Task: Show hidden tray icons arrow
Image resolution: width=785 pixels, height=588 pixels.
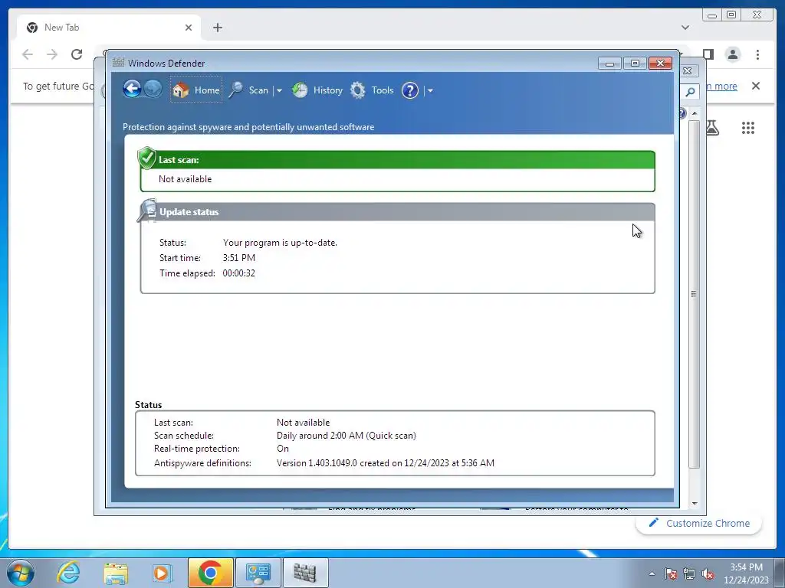Action: click(x=652, y=573)
